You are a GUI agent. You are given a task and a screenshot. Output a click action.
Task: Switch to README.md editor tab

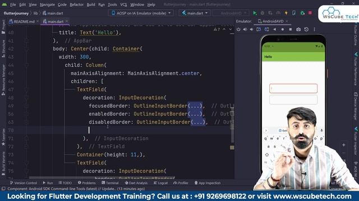coord(24,22)
